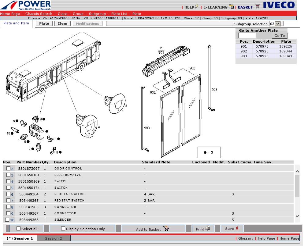Open the E-Learning book icon

[232, 7]
